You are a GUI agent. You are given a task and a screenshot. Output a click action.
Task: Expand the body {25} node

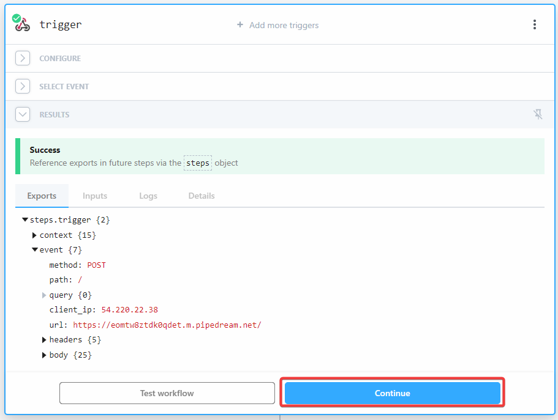[44, 355]
